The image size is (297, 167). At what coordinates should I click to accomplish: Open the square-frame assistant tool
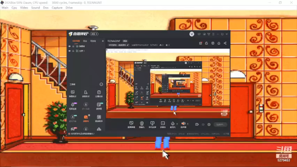pos(99,118)
